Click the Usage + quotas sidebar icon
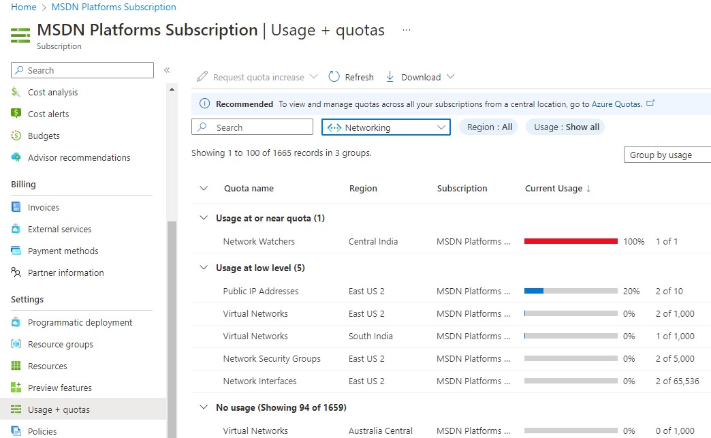 (x=16, y=409)
